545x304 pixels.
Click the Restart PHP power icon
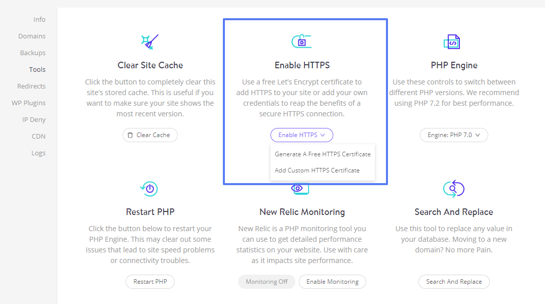tap(149, 189)
